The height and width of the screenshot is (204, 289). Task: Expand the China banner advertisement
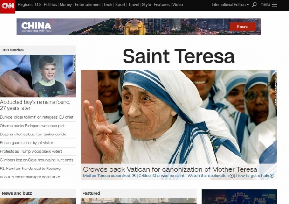242,27
